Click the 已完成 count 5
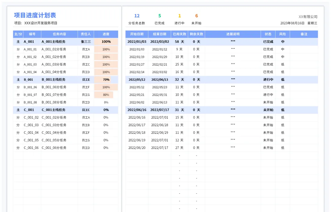 160,16
